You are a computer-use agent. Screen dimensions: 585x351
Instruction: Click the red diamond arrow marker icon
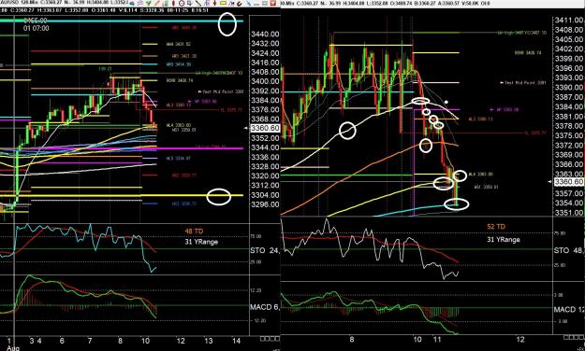coord(215,4)
